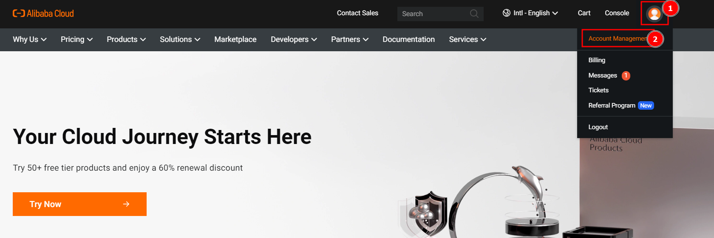Expand the Pricing menu
This screenshot has width=714, height=238.
76,39
